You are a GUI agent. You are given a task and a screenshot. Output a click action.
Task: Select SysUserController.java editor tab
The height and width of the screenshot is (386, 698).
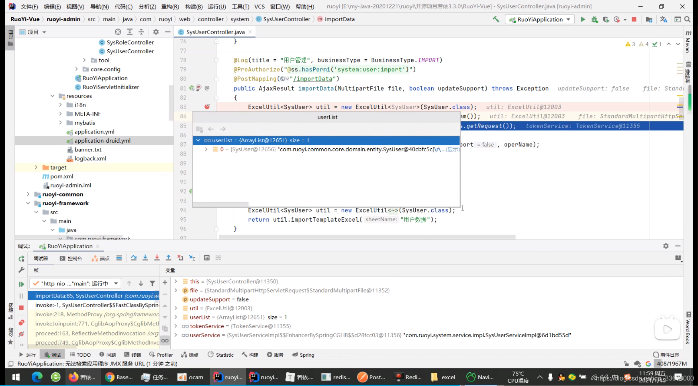tap(215, 32)
